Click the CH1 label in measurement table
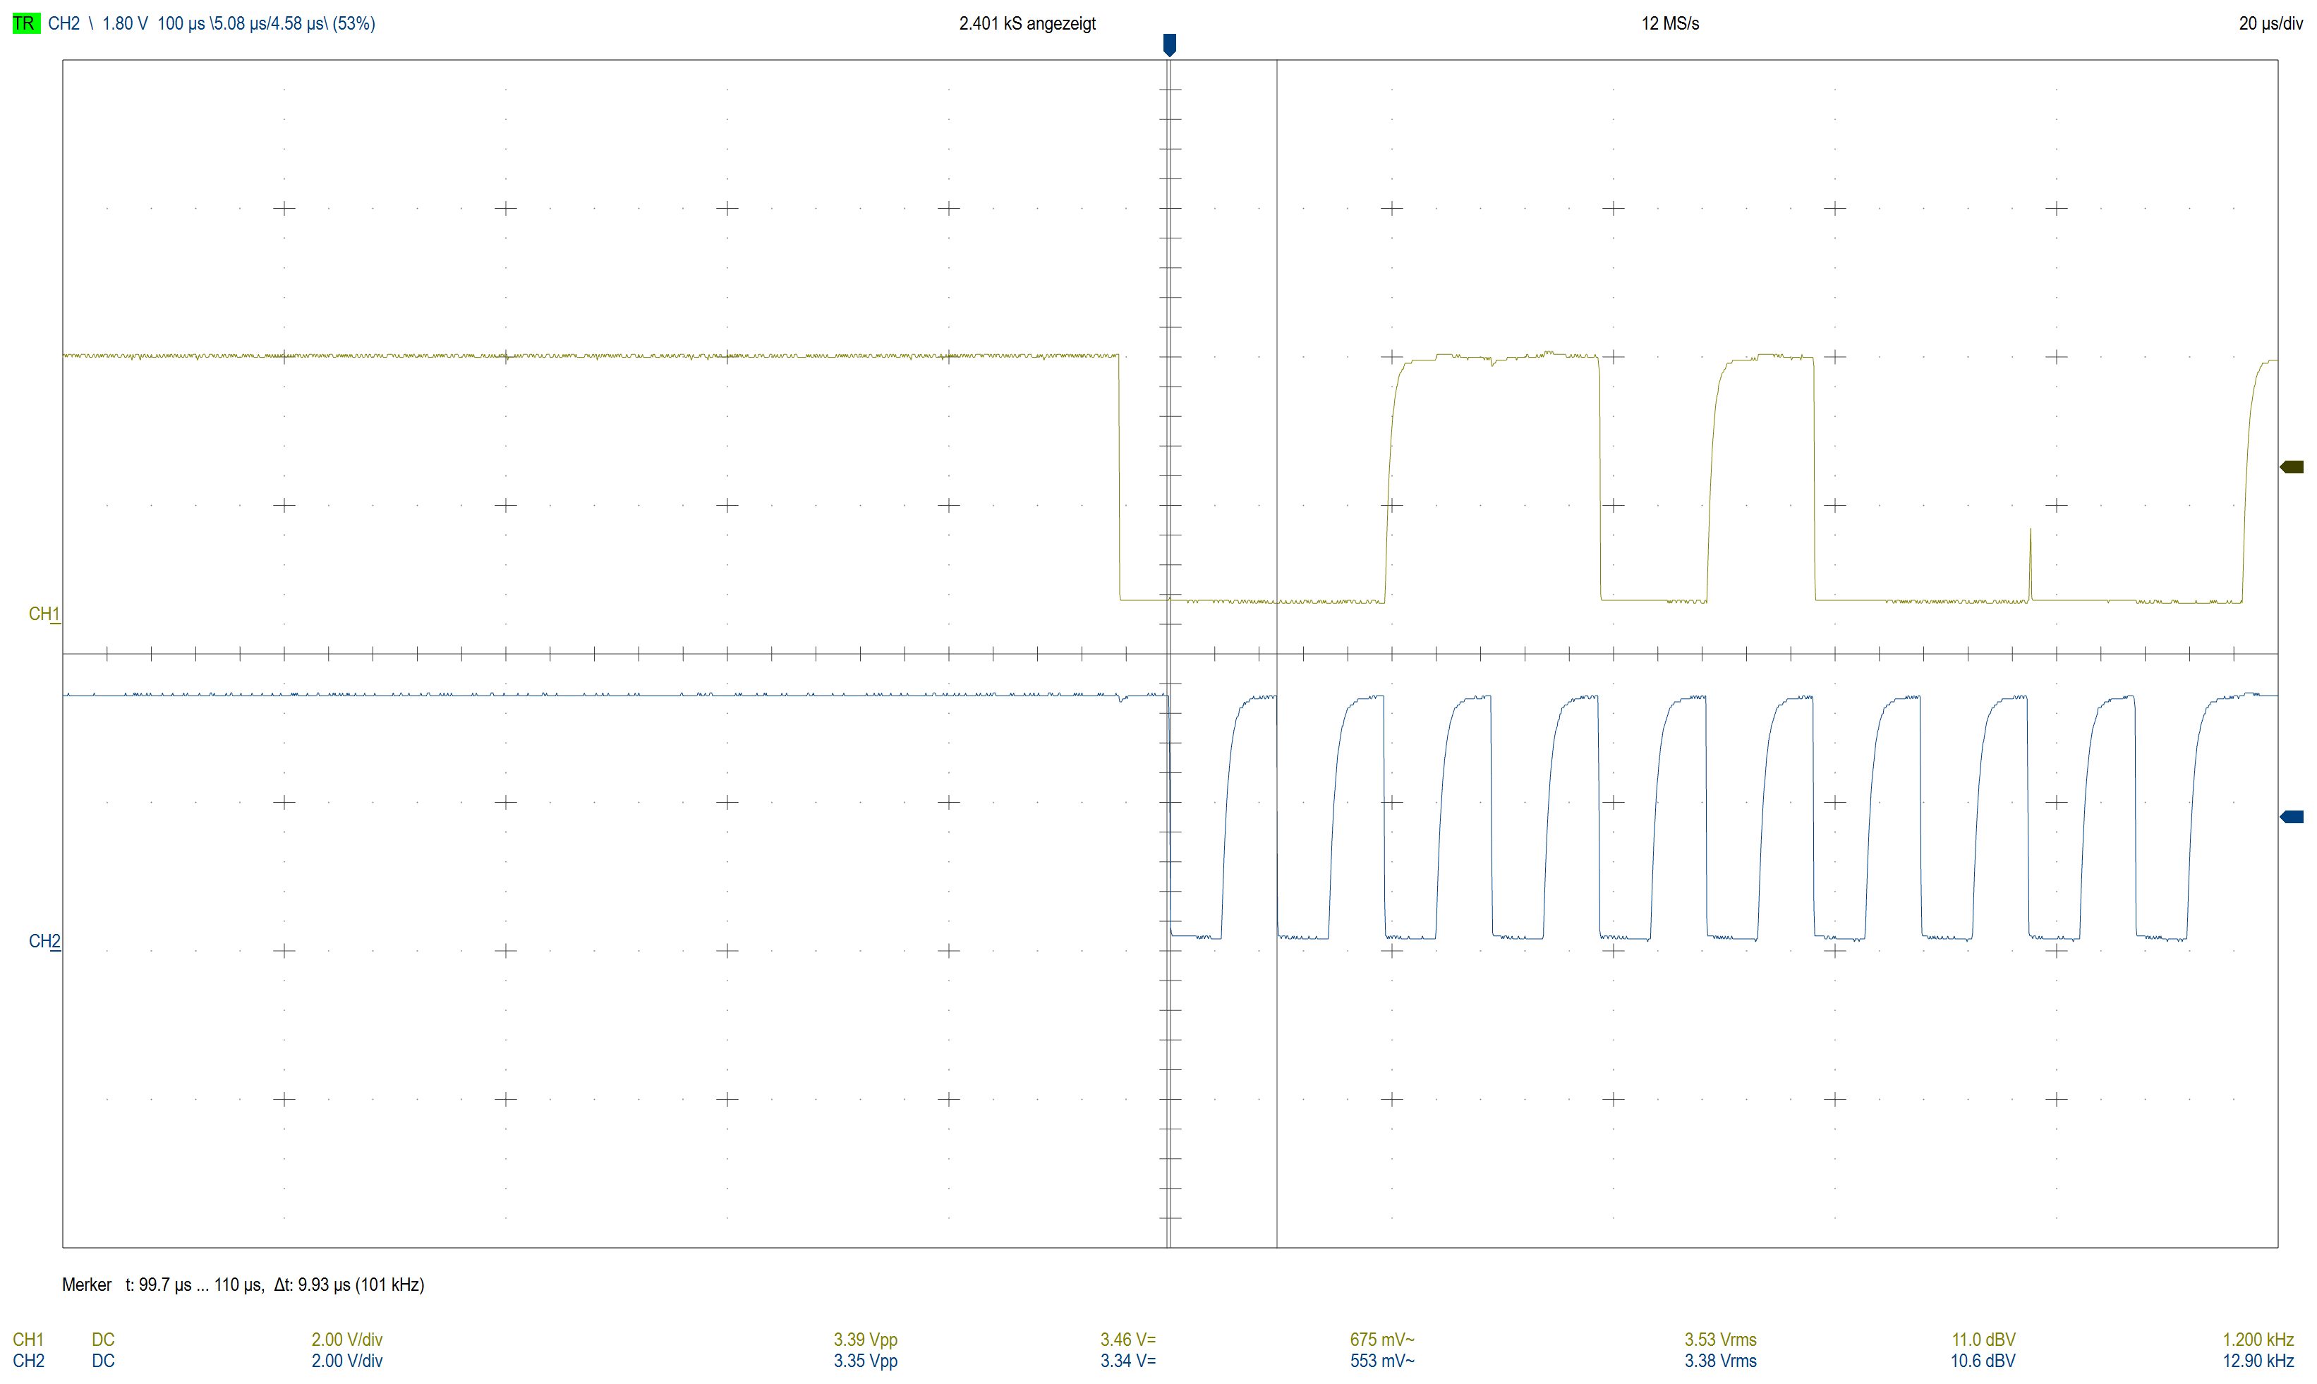2317x1384 pixels. [x=28, y=1340]
